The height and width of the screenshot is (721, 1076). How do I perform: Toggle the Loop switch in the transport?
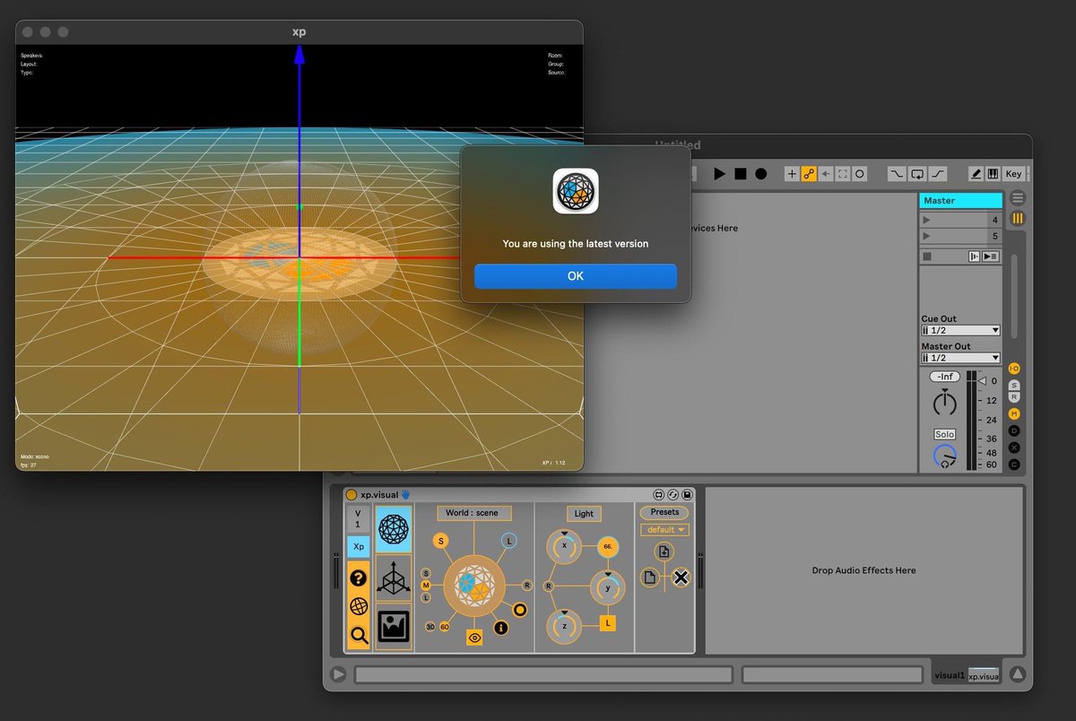pos(917,174)
